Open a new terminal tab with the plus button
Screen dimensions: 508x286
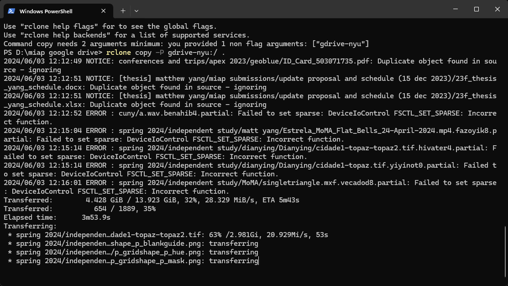(122, 11)
